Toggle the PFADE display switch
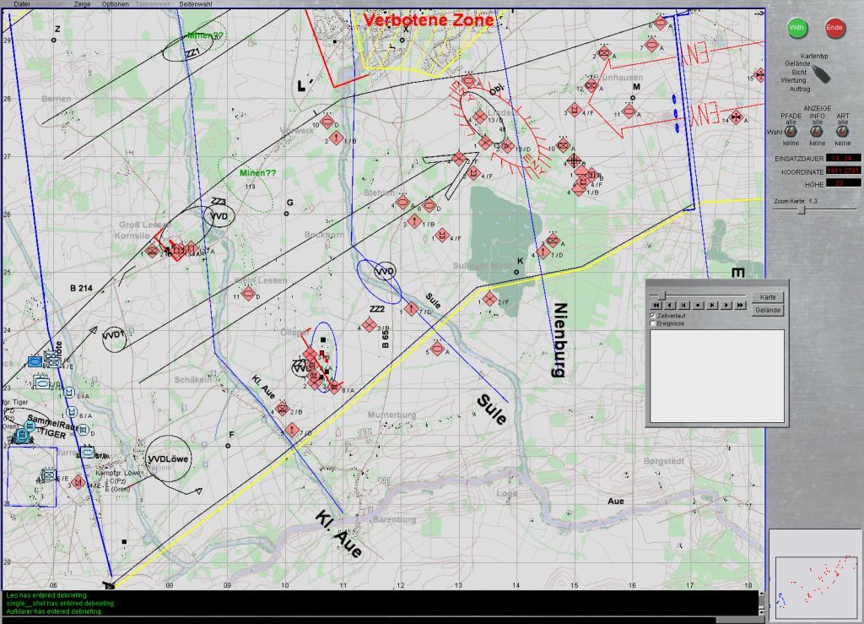Screen dimensions: 864x624 click(x=791, y=132)
